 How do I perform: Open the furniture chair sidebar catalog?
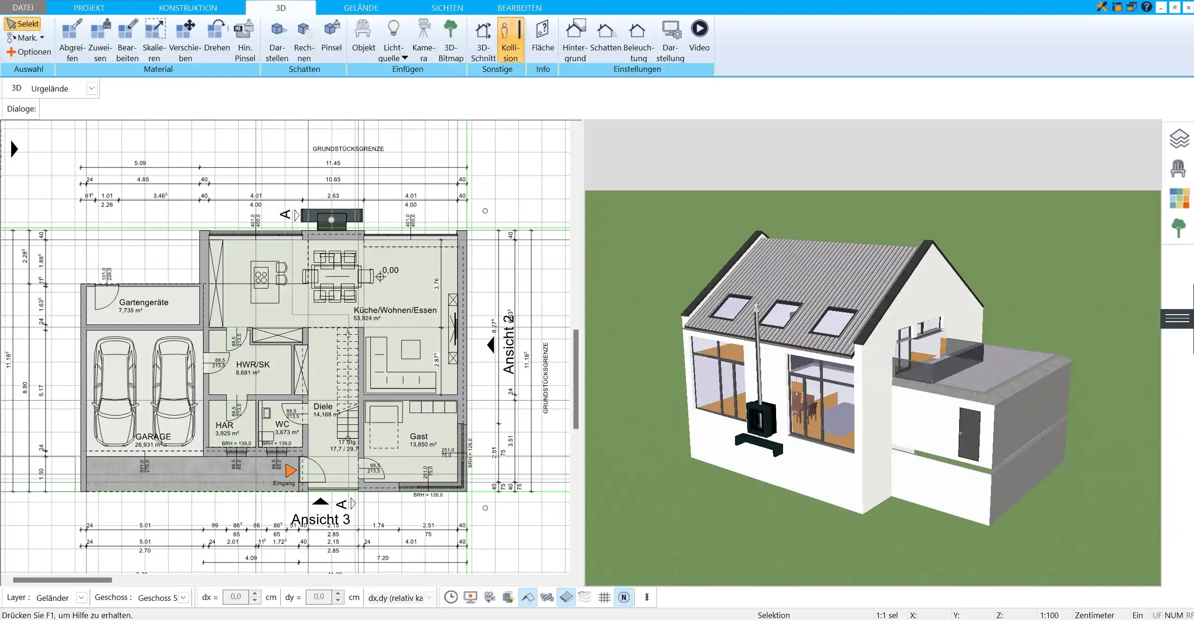pos(1178,169)
